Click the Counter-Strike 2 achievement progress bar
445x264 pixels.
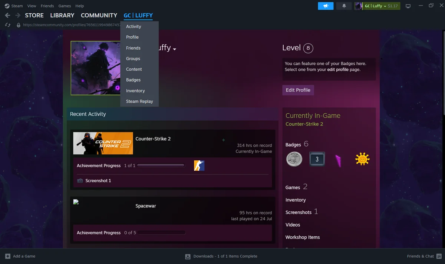[161, 166]
